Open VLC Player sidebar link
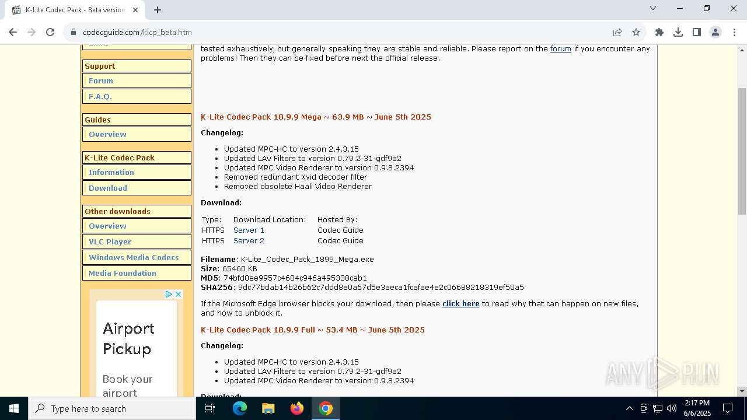 110,242
